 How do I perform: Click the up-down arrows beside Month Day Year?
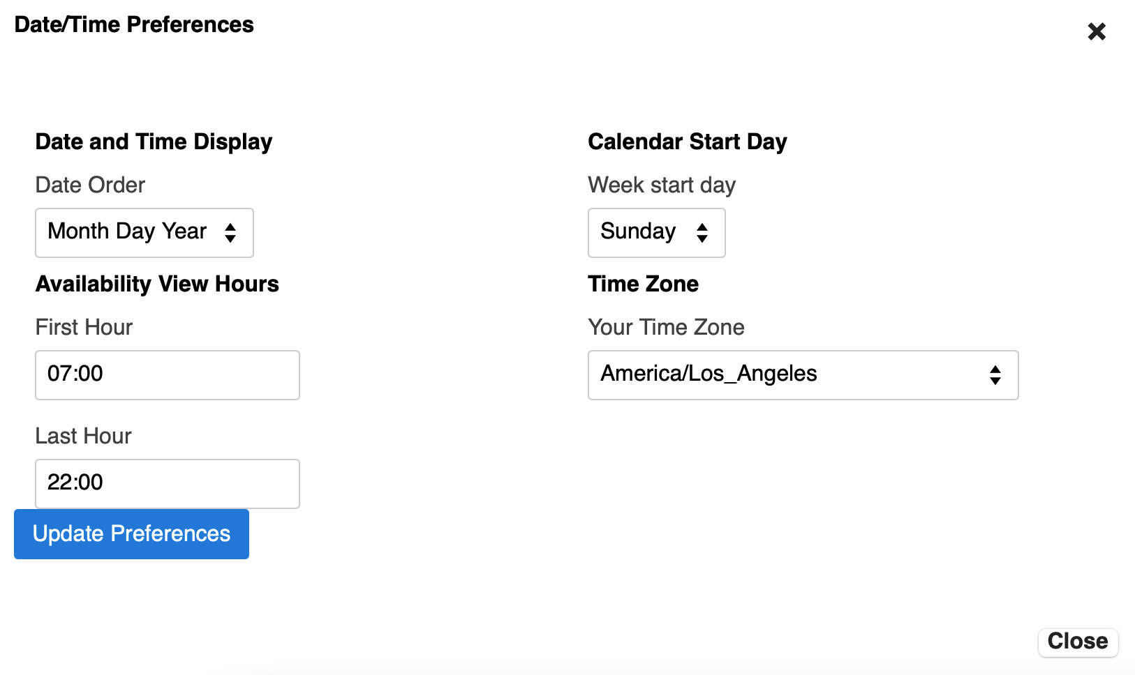pyautogui.click(x=230, y=232)
